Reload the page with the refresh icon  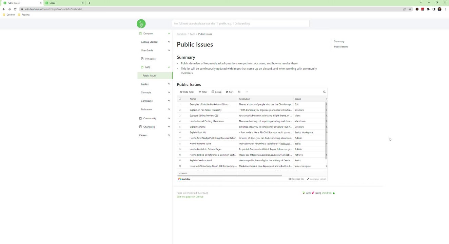click(x=15, y=9)
